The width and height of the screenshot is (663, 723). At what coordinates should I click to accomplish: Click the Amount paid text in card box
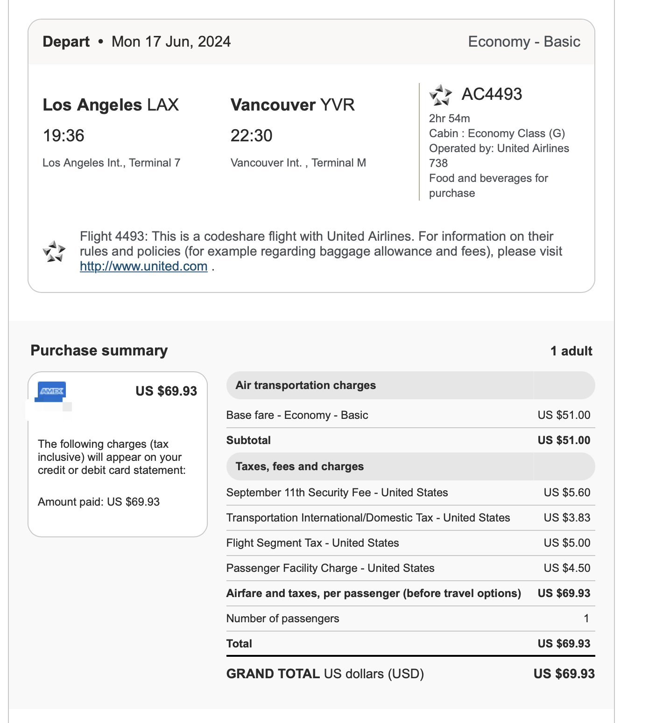pos(99,502)
